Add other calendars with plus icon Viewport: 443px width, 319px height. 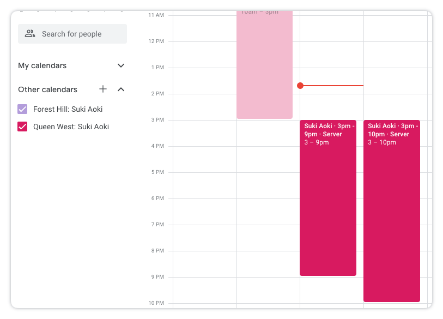(x=103, y=89)
